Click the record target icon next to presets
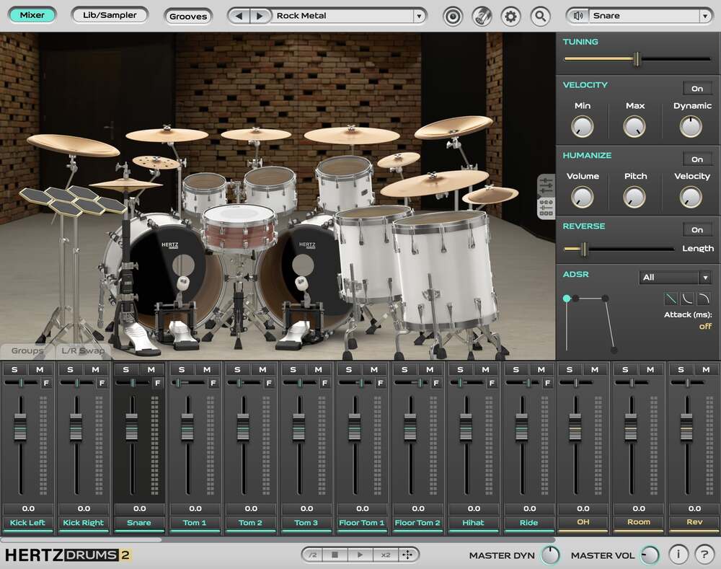This screenshot has height=569, width=721. click(453, 15)
